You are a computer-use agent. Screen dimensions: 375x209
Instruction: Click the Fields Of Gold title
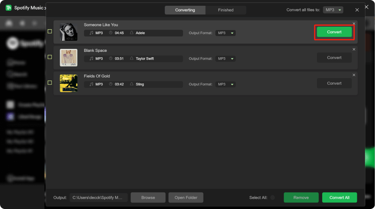[97, 76]
